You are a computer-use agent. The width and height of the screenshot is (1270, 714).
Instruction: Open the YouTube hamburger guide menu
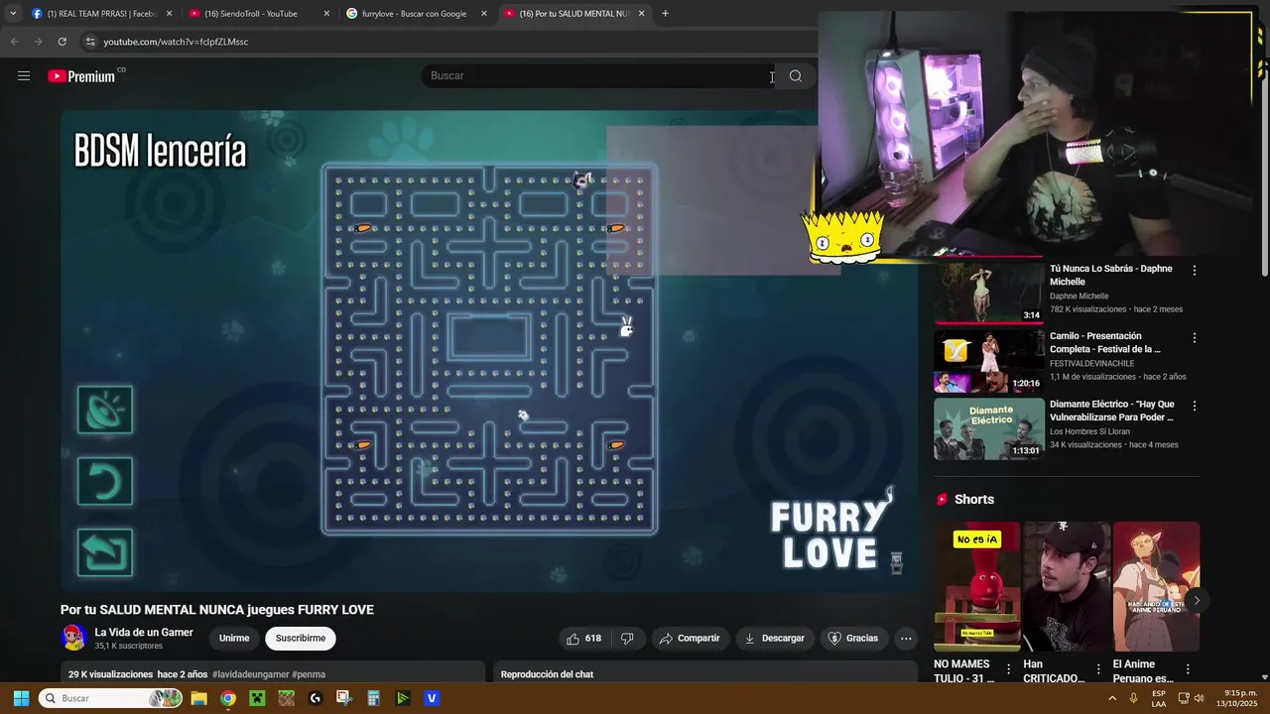(24, 76)
